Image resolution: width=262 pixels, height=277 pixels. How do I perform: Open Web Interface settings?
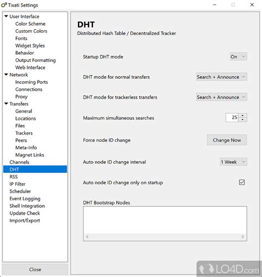[x=30, y=67]
